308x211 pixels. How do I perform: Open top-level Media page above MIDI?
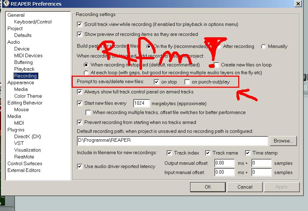(14, 117)
